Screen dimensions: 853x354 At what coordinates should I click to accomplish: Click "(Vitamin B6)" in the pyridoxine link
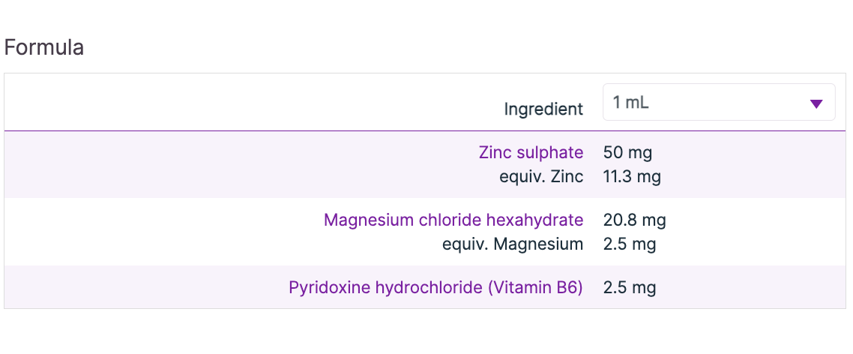coord(535,288)
